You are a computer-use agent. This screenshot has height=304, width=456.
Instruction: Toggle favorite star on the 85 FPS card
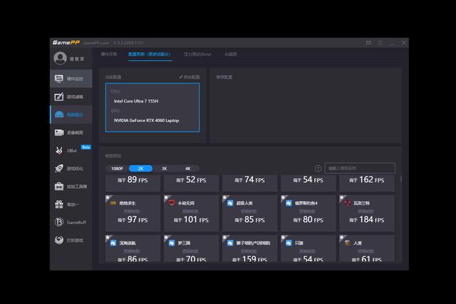[x=224, y=198]
